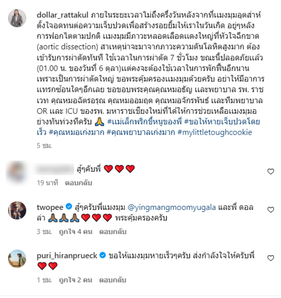Reply to puri_hiranprueck's comment
Screen dimensions: 281x298
point(113,280)
